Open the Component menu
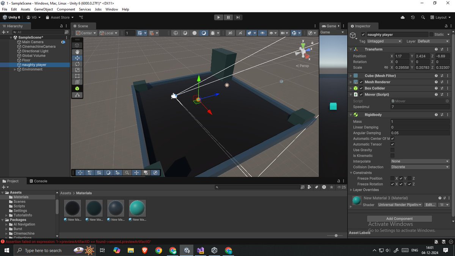The width and height of the screenshot is (455, 256). tap(66, 9)
